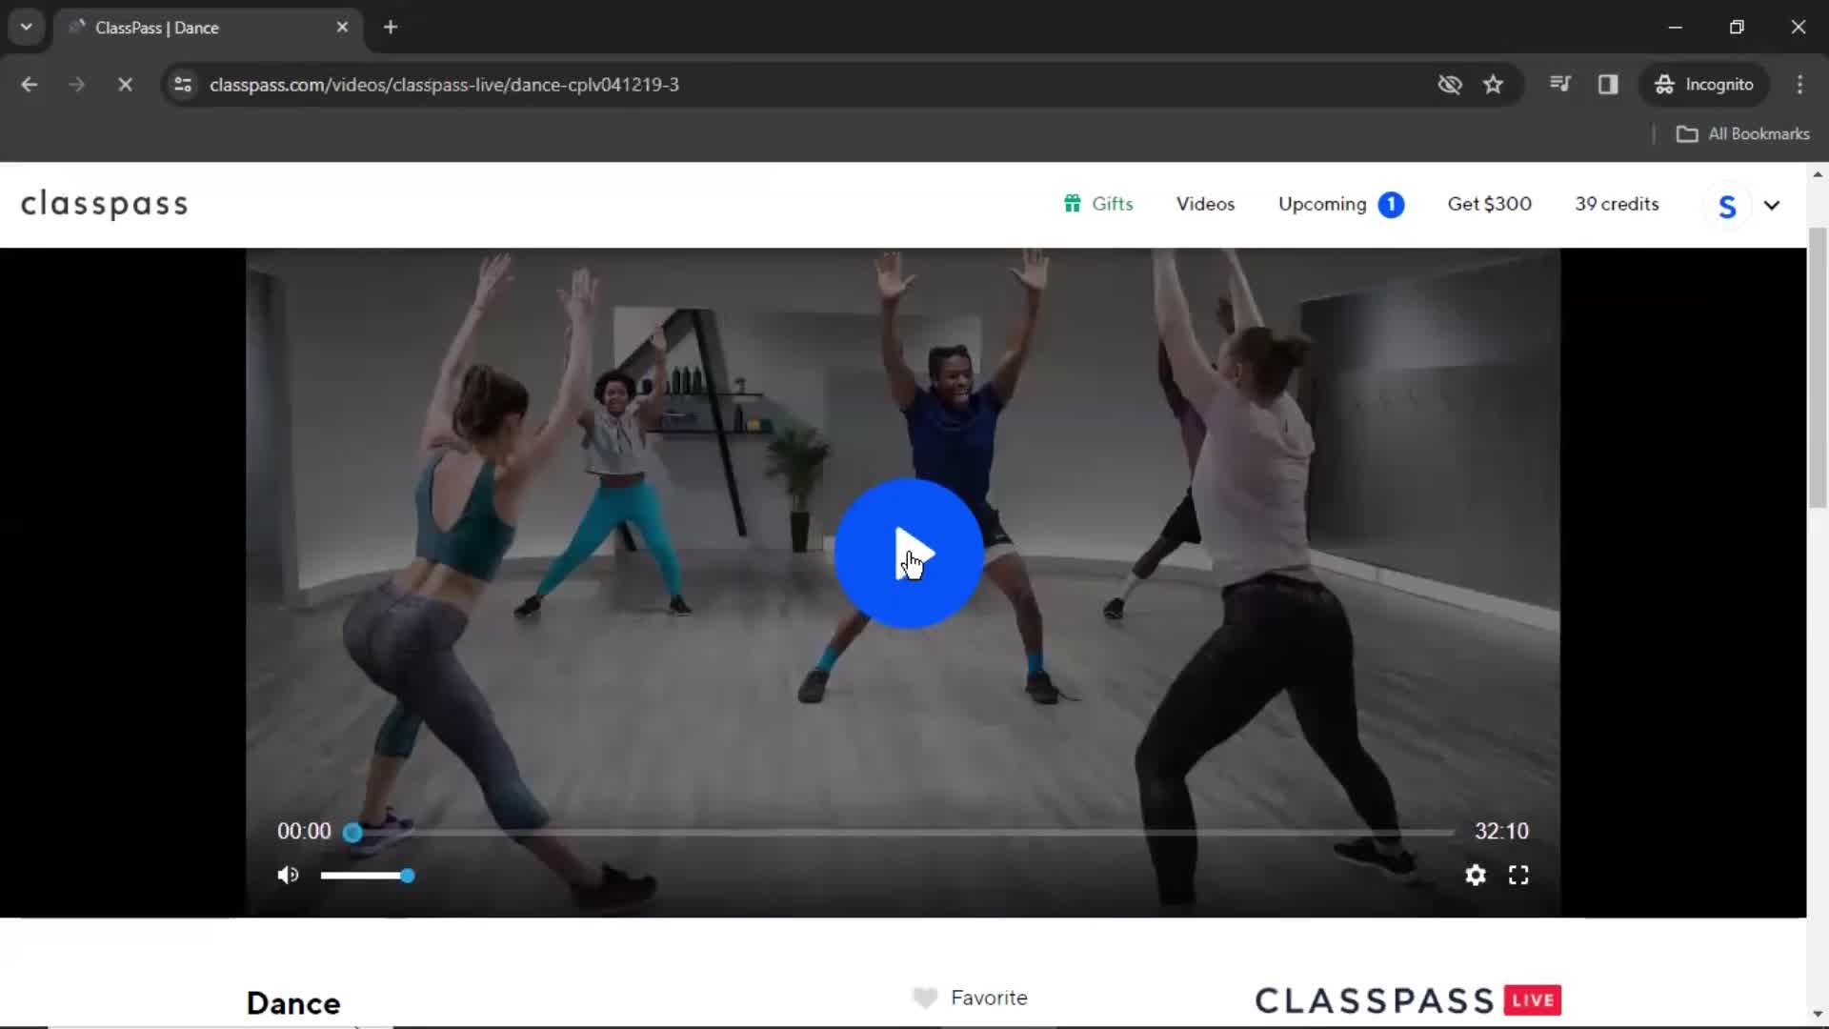
Task: Enable fullscreen mode for video
Action: click(1518, 875)
